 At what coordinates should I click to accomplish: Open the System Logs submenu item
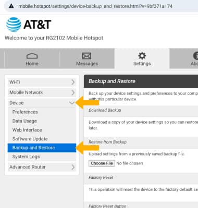26,157
